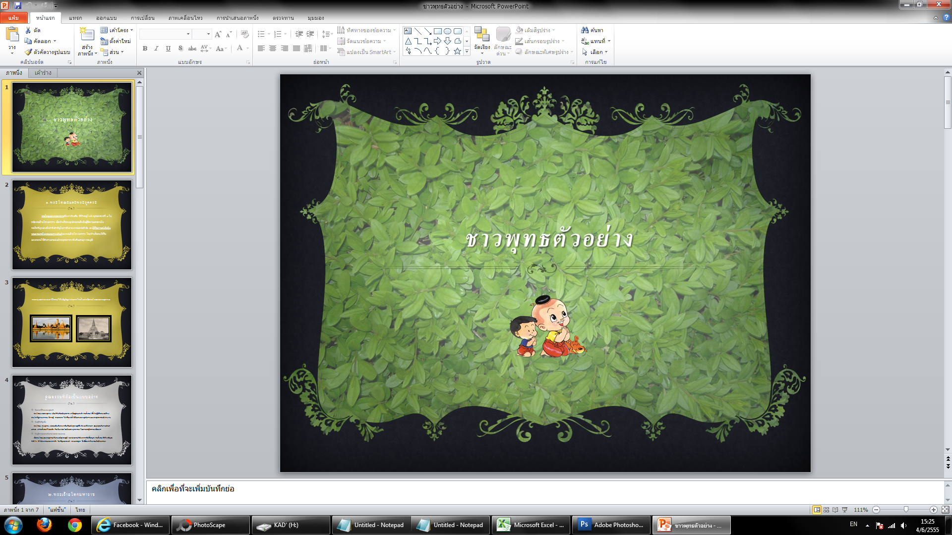The width and height of the screenshot is (952, 535).
Task: Click the แปลงเป็น SmartArt button
Action: [366, 52]
